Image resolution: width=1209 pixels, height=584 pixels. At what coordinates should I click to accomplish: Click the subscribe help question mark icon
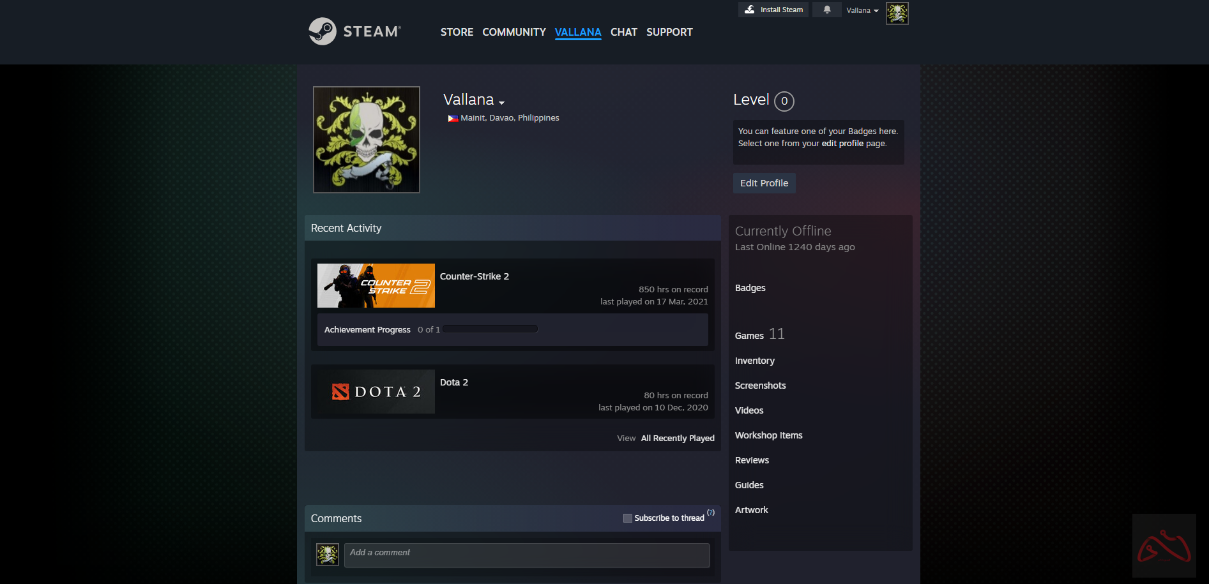click(711, 513)
